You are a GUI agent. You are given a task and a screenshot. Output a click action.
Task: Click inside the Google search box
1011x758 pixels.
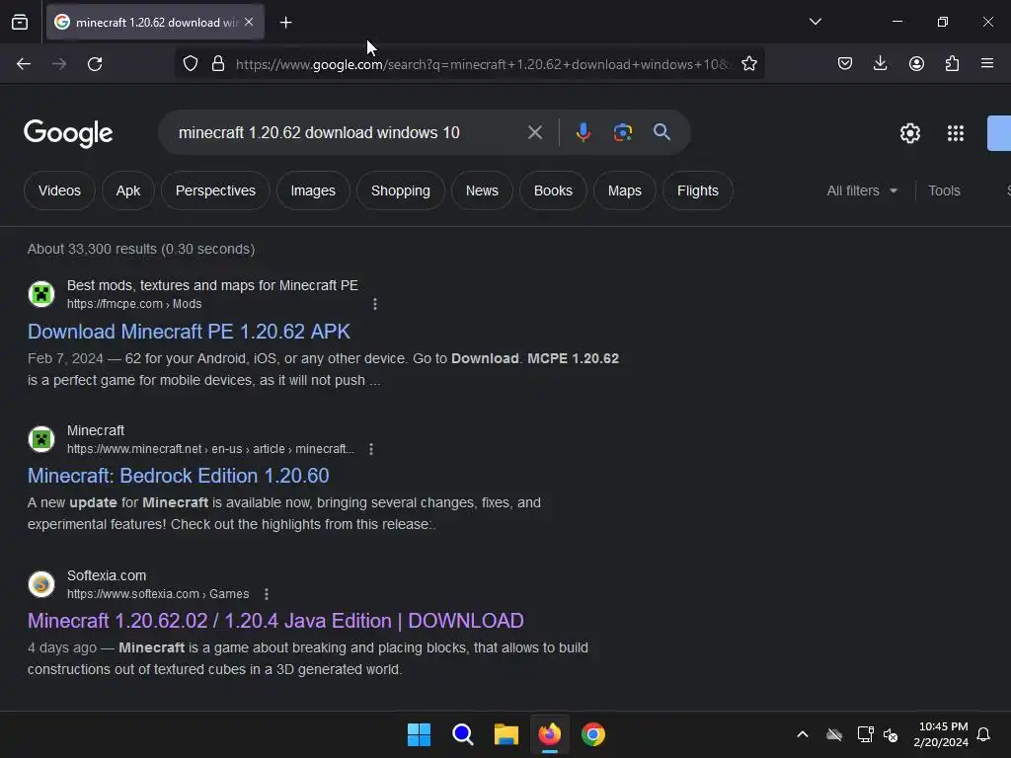(x=349, y=133)
